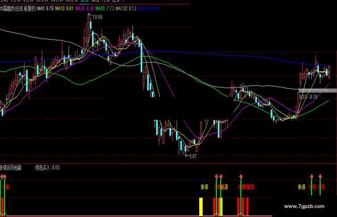Image resolution: width=337 pixels, height=217 pixels.
Task: Click the rightmost red up-arrow signal
Action: [x=320, y=176]
